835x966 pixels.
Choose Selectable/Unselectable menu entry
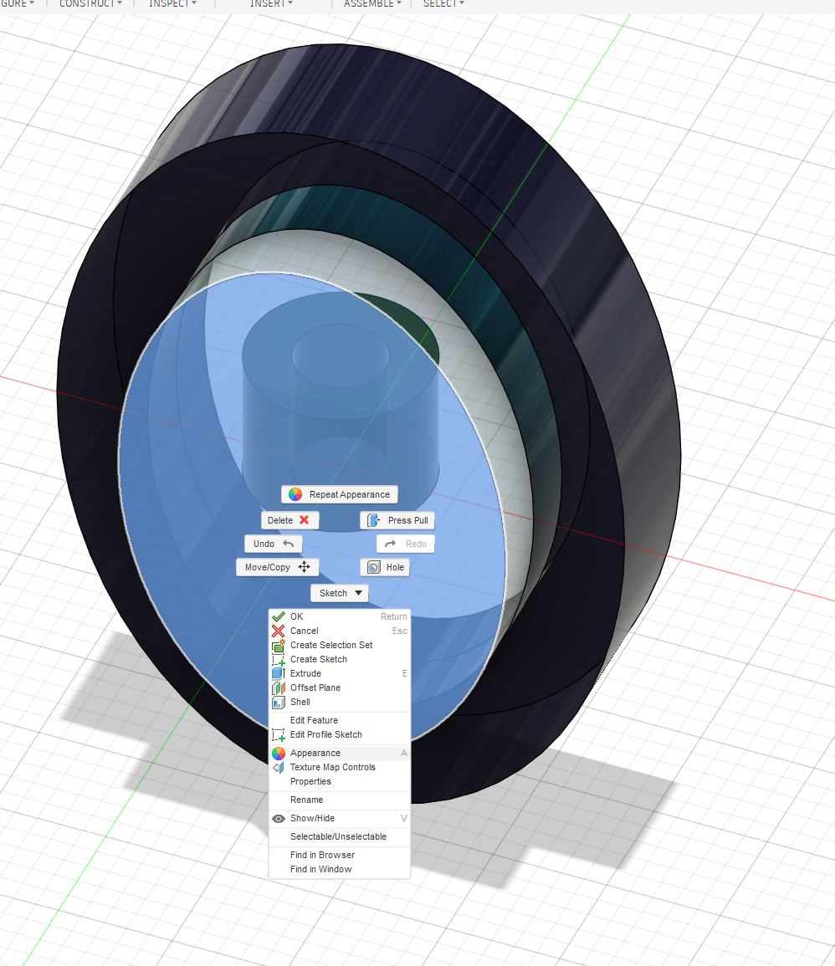(340, 836)
